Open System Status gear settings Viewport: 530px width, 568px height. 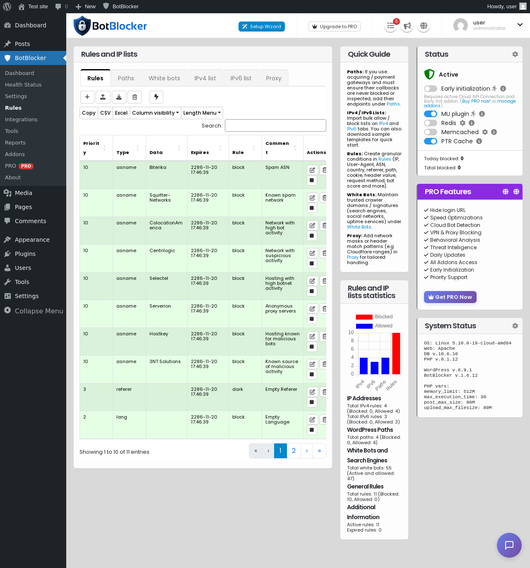[x=515, y=326]
